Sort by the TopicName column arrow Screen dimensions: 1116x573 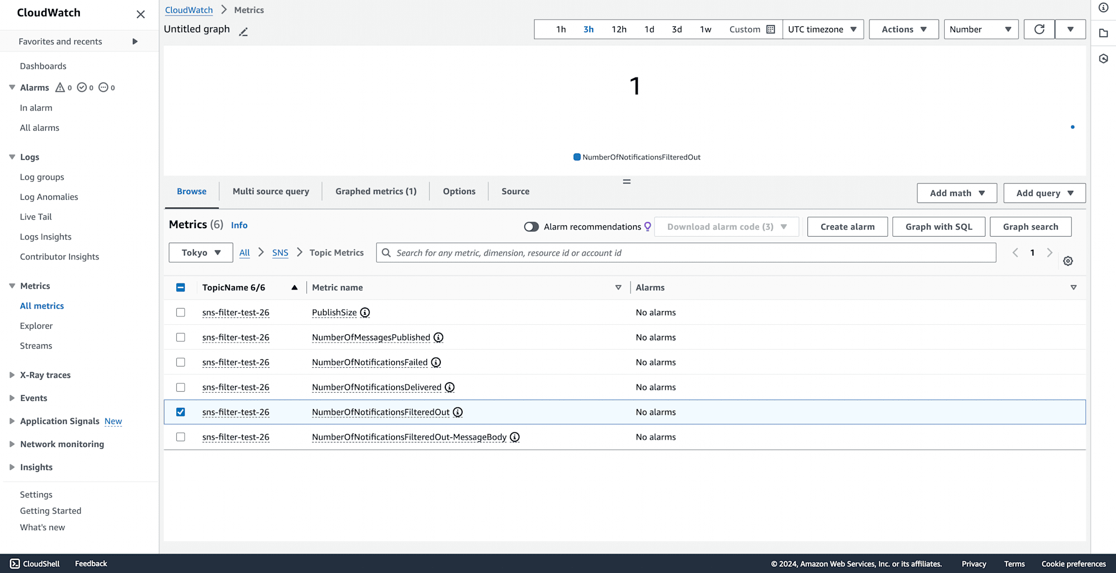(294, 287)
